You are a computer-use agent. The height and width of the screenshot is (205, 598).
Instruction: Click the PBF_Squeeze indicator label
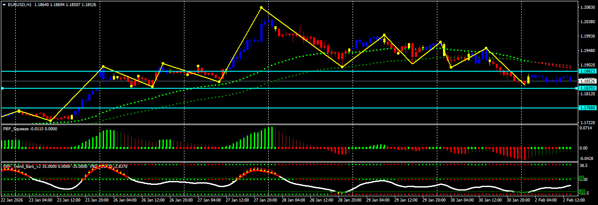point(15,129)
